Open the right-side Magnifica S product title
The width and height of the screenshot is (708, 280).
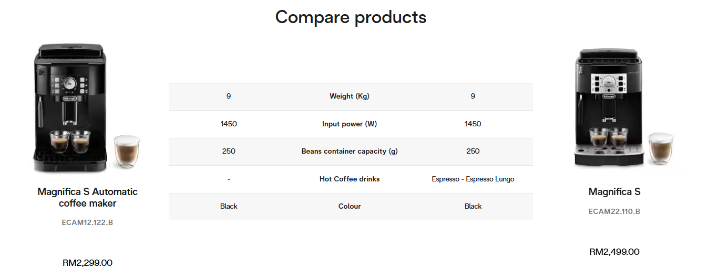click(x=614, y=192)
